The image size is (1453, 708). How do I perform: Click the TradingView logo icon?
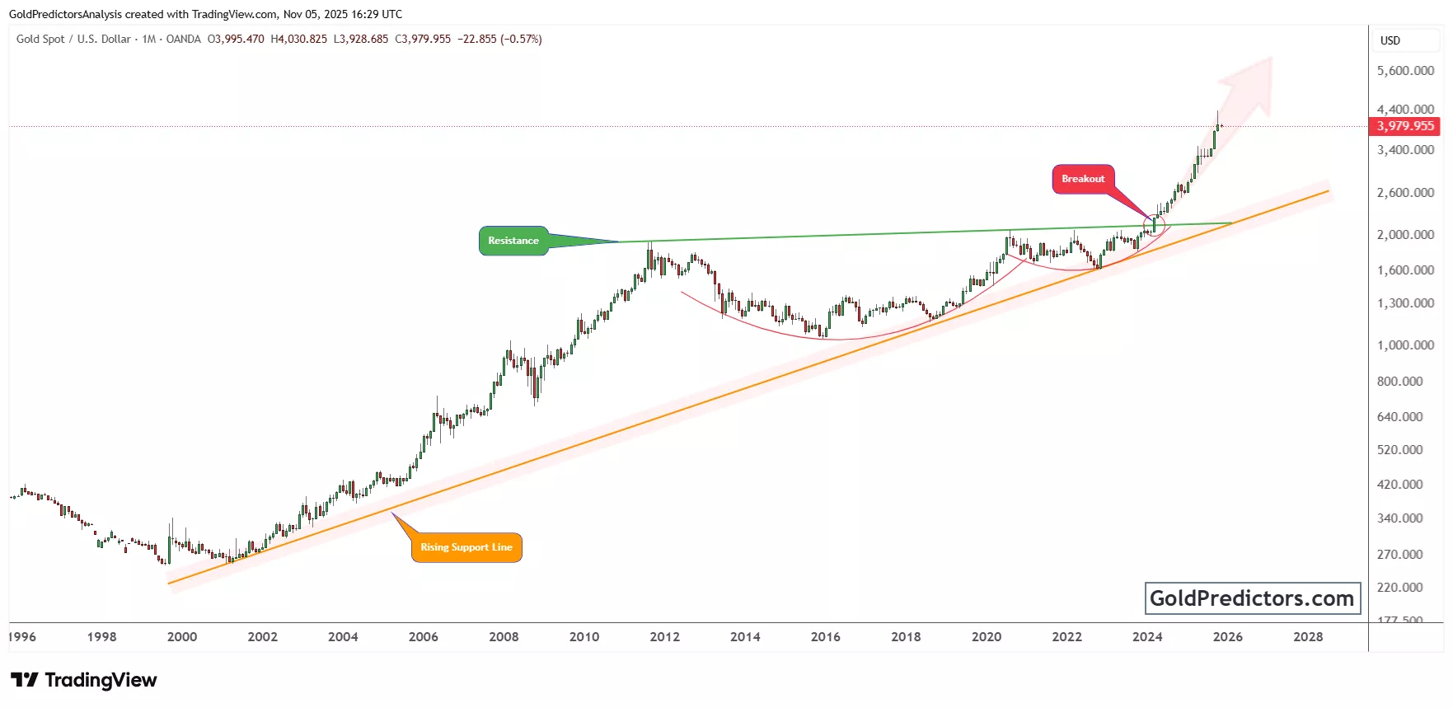coord(24,680)
